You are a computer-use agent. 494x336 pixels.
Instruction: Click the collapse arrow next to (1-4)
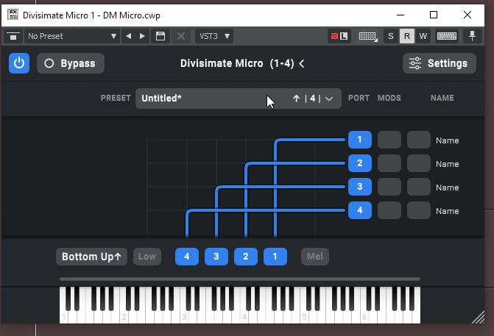click(x=302, y=63)
